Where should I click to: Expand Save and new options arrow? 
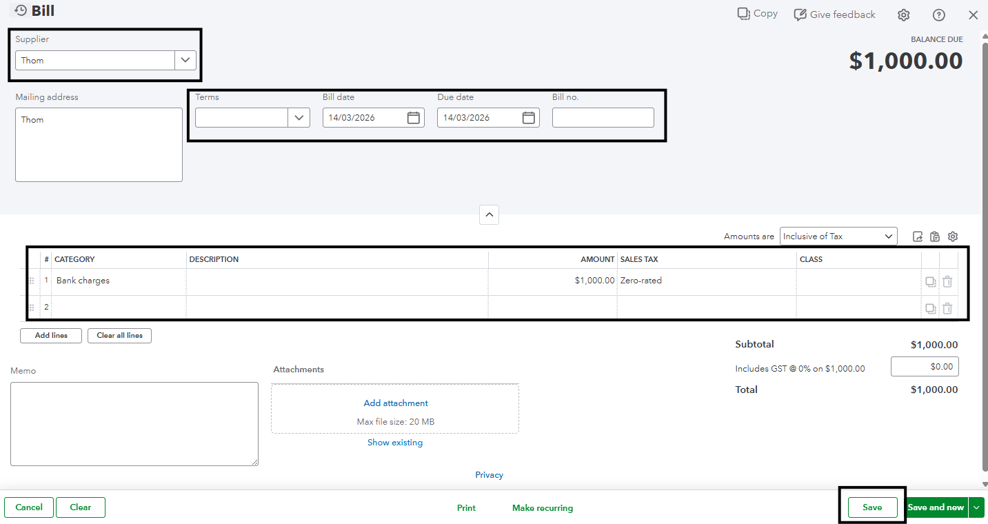click(976, 507)
